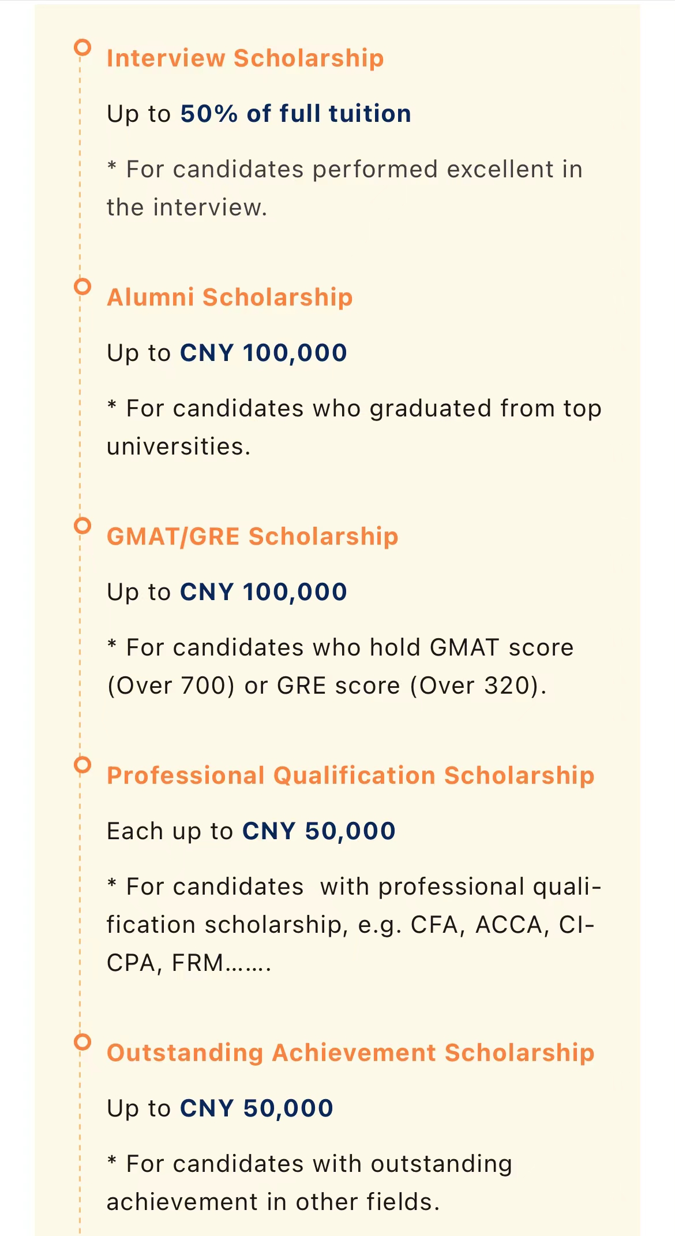
Task: Click the circle marker beside Outstanding Achievement Scholarship
Action: coord(83,1042)
